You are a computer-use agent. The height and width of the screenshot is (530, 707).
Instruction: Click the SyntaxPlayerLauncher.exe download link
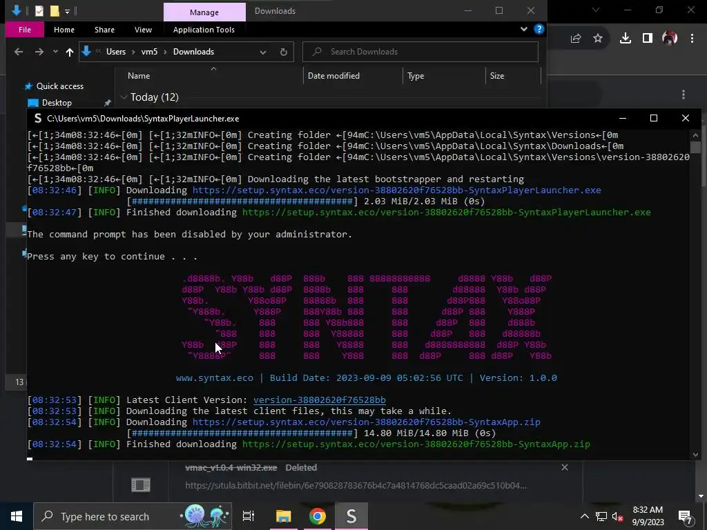tap(396, 190)
